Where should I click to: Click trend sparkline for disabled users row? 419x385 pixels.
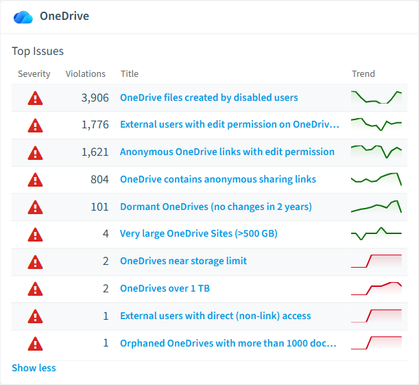pyautogui.click(x=376, y=97)
